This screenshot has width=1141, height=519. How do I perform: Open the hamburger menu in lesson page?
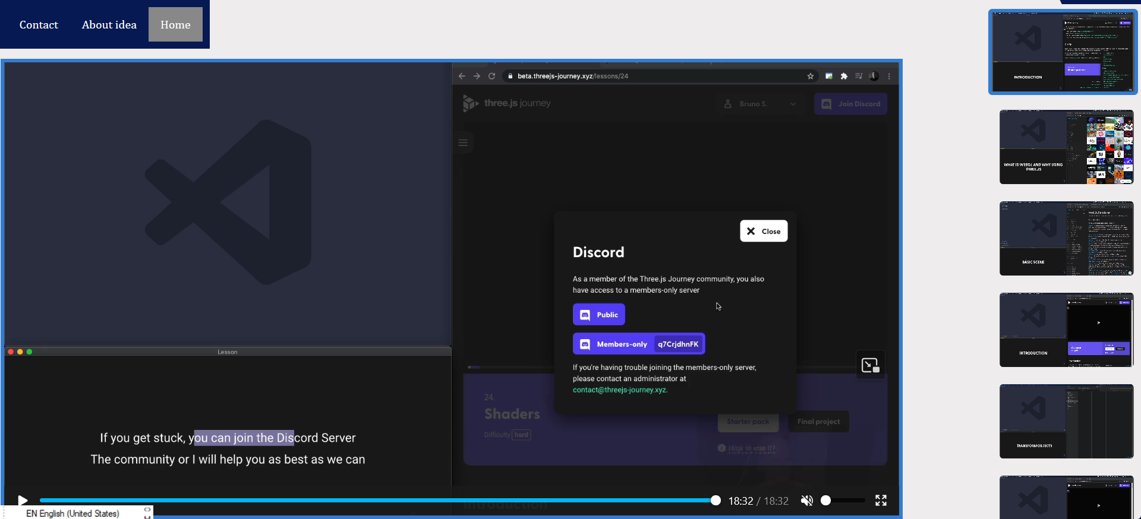click(463, 143)
